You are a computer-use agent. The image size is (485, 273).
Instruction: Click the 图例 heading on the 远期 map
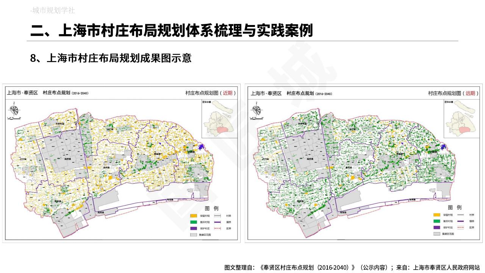click(454, 207)
